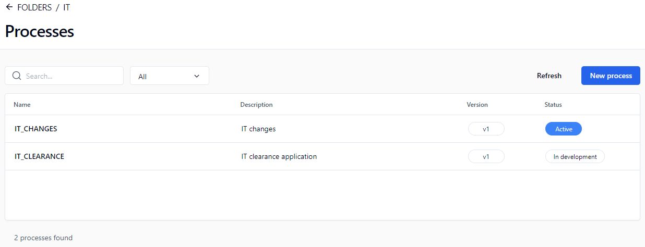The width and height of the screenshot is (645, 247).
Task: Click the In development status badge
Action: click(575, 156)
